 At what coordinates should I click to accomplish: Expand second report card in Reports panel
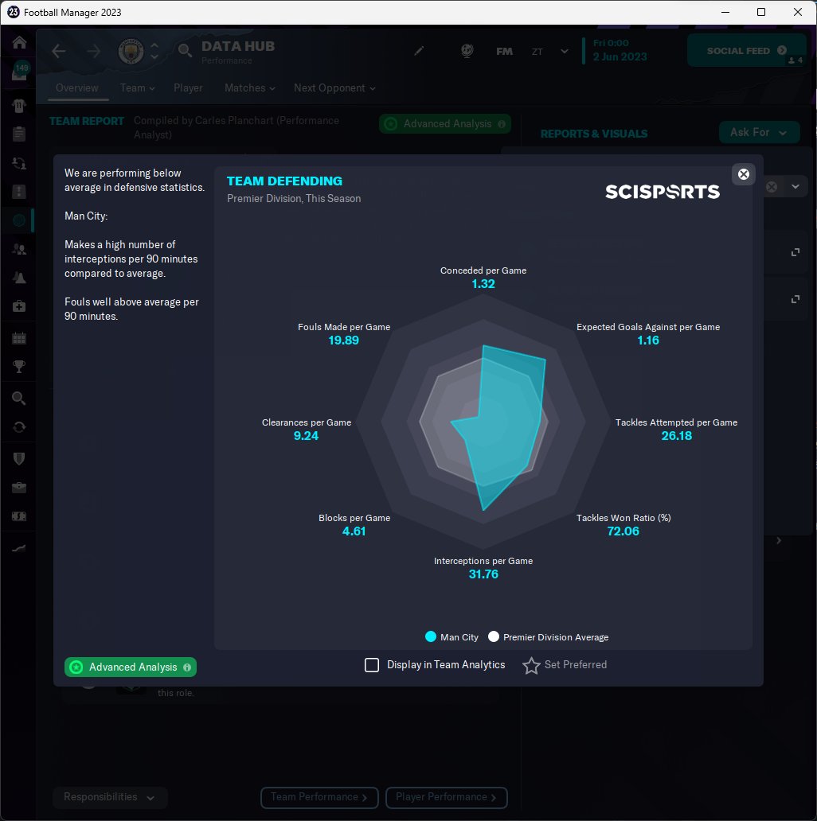[x=795, y=299]
